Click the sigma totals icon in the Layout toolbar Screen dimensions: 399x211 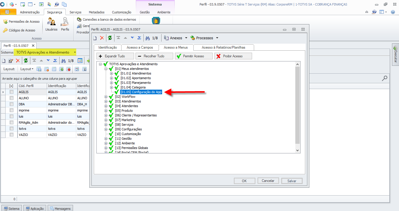85,69
